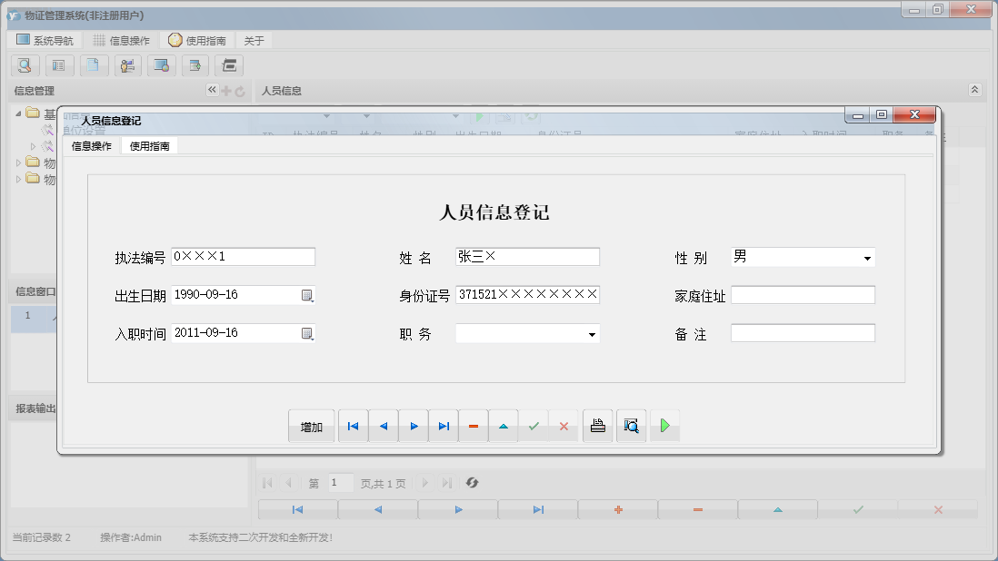
Task: Go to previous record in the dialog
Action: (x=383, y=426)
